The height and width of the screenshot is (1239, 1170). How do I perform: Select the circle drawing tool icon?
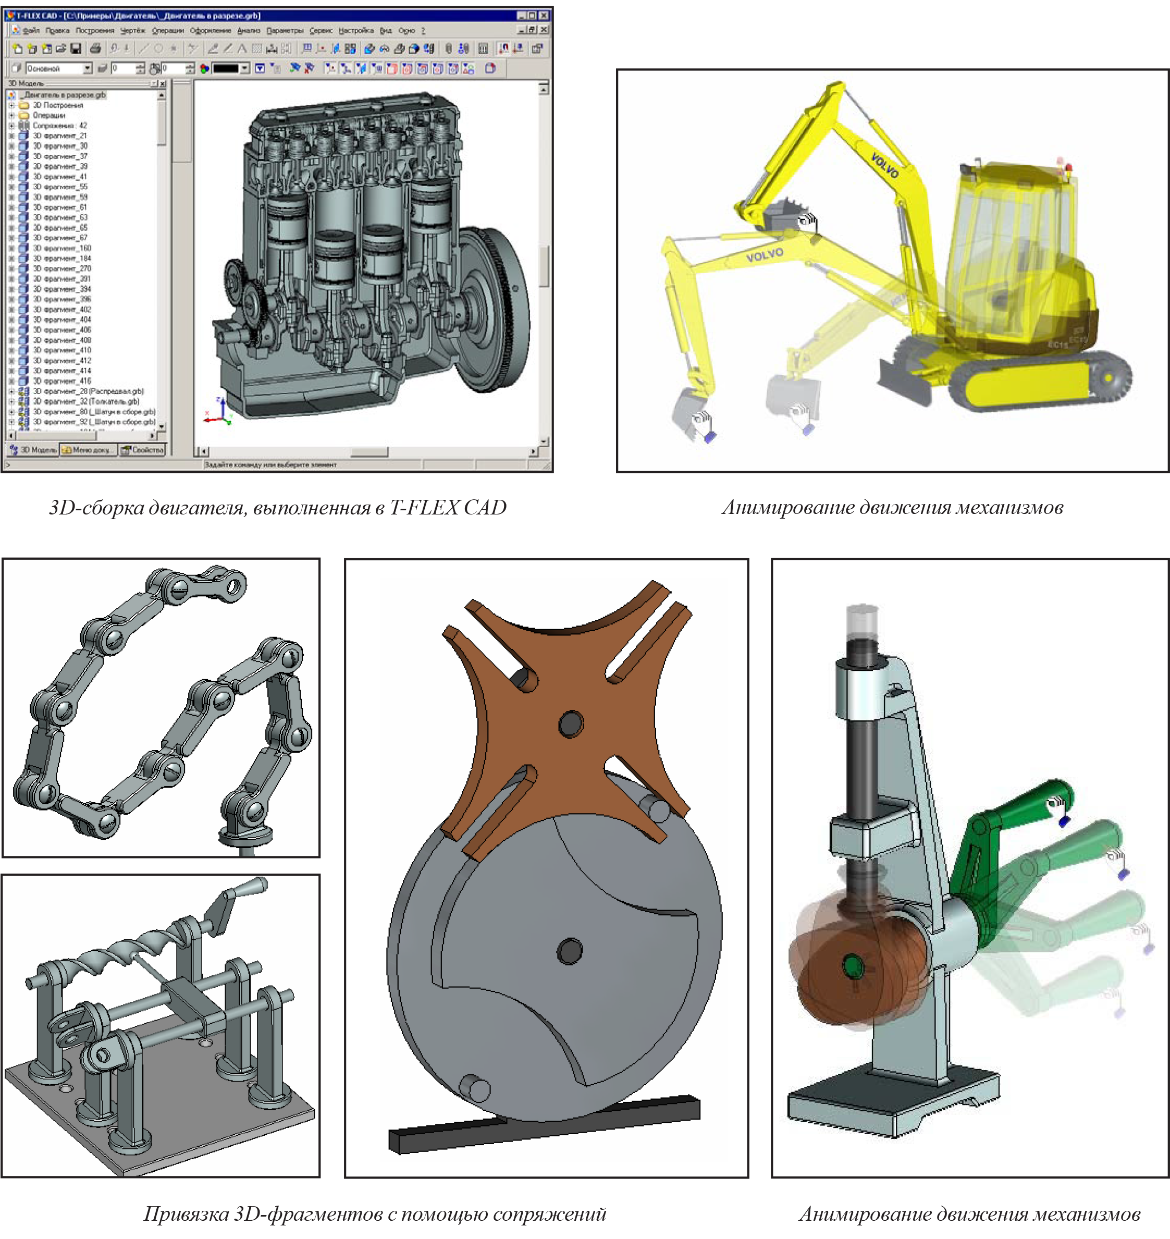click(x=158, y=48)
